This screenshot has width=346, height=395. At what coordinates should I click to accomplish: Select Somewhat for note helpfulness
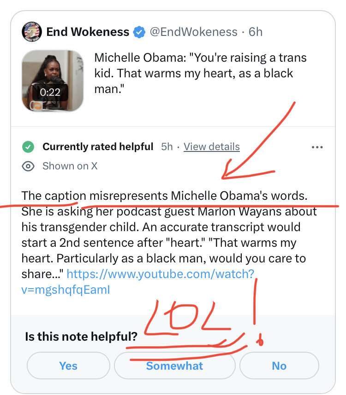(174, 366)
